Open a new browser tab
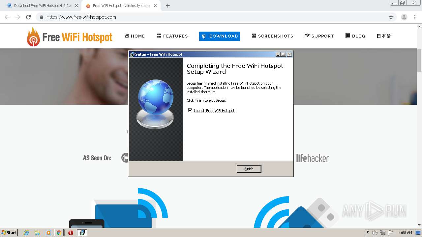422x237 pixels. (x=167, y=6)
